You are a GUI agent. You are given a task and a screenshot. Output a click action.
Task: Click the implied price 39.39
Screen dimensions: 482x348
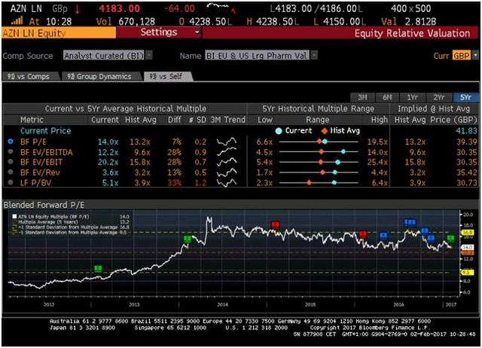point(466,142)
